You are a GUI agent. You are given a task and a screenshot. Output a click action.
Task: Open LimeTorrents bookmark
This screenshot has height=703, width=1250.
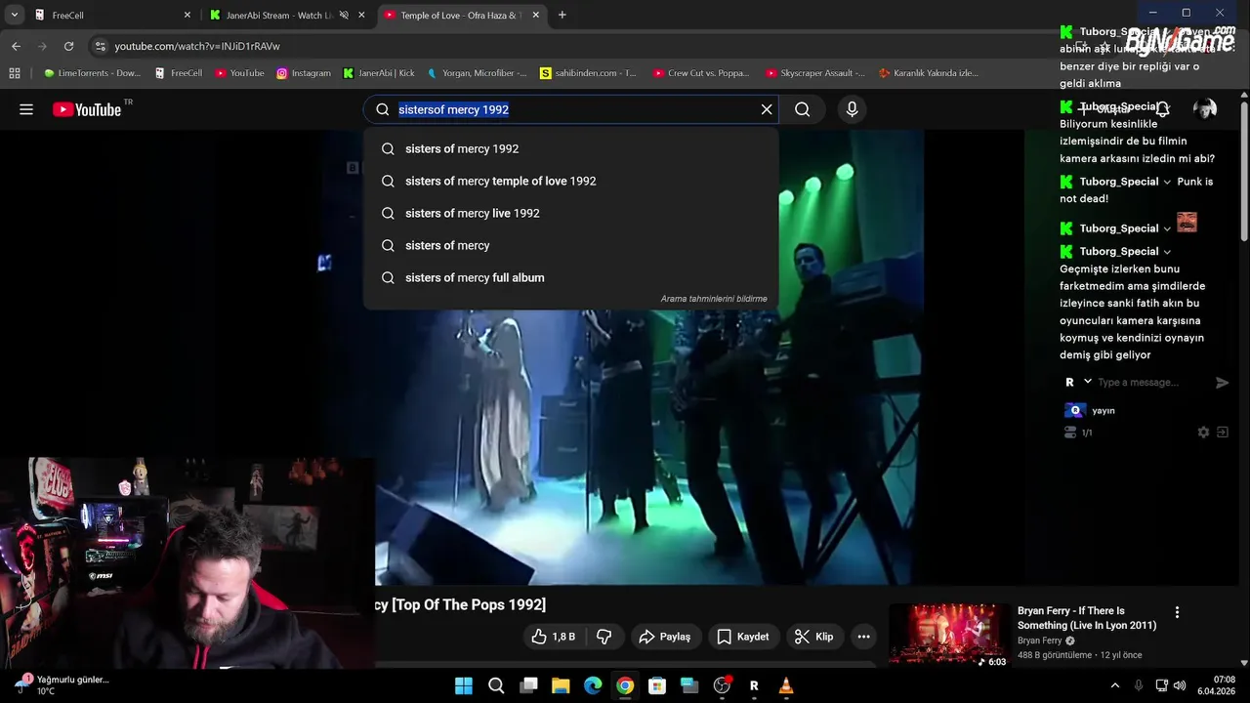[x=93, y=73]
